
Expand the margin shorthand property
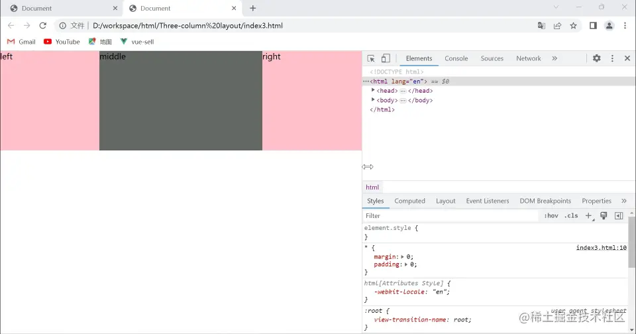click(x=402, y=256)
